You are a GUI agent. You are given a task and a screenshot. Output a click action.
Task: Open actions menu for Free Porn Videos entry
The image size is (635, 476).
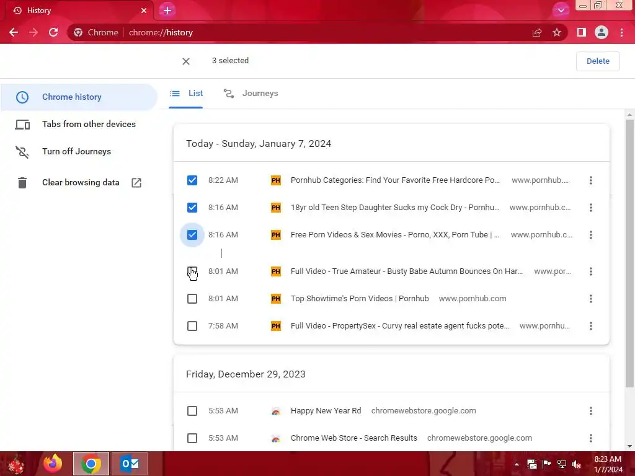[591, 235]
